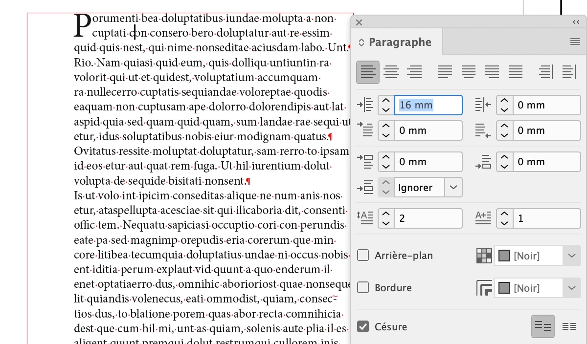Align paragraph text to the left

click(x=368, y=72)
